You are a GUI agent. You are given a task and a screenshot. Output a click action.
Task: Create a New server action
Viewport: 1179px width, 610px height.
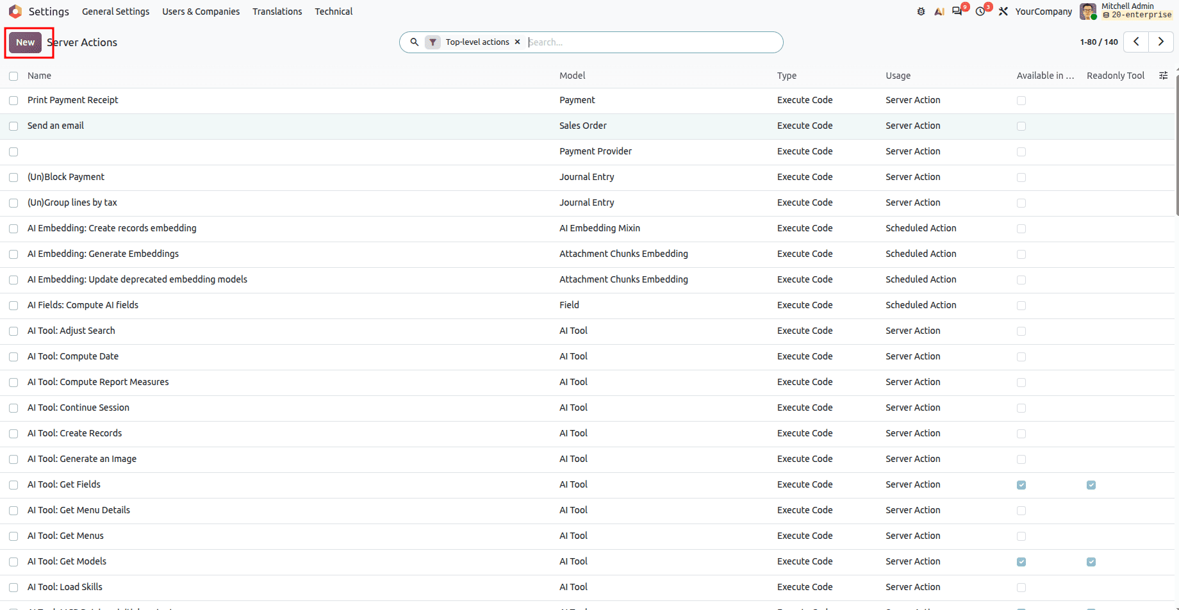point(25,42)
